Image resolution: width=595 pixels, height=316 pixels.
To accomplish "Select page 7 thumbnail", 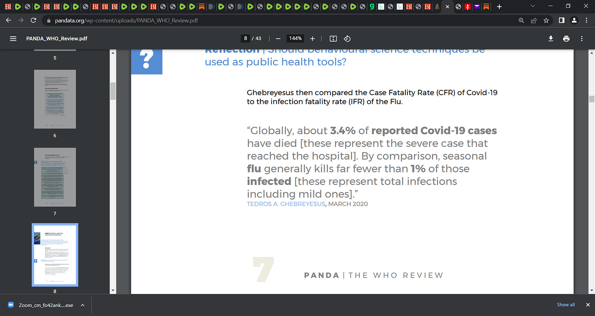I will tap(55, 177).
